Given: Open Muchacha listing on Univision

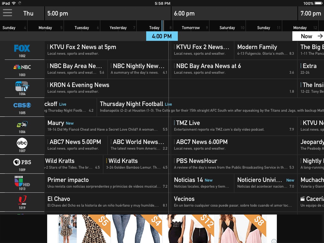Looking at the screenshot, I should 311,184.
